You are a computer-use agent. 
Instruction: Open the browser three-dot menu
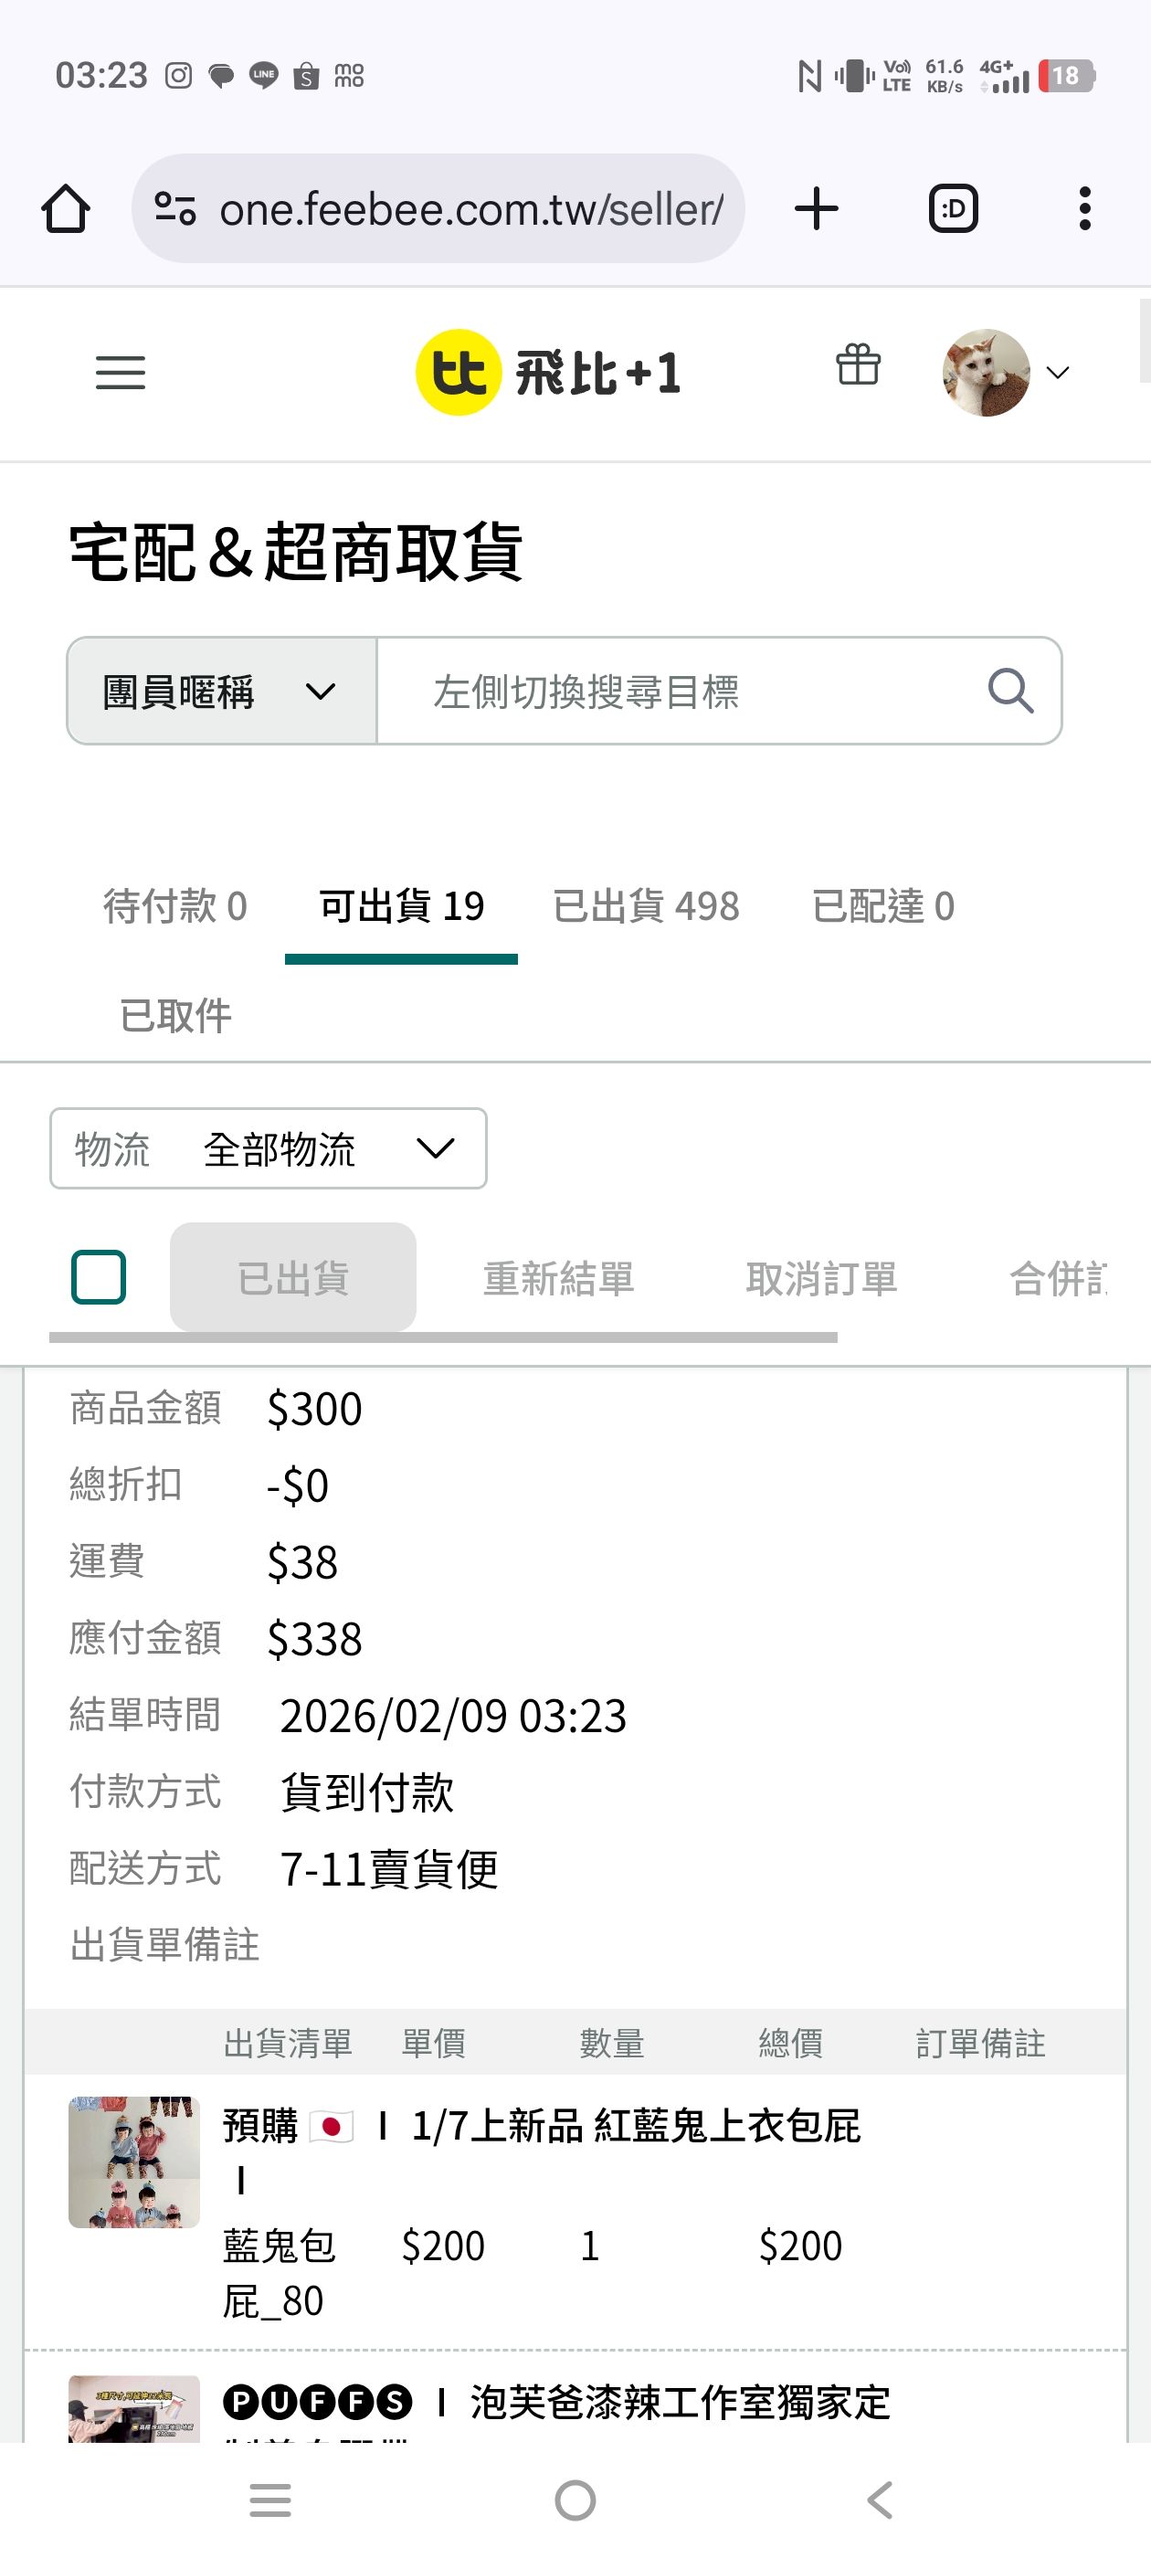click(1084, 208)
